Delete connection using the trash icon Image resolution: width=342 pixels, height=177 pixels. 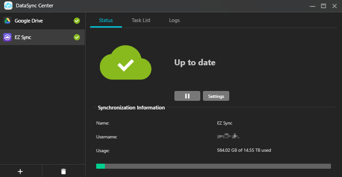click(64, 171)
